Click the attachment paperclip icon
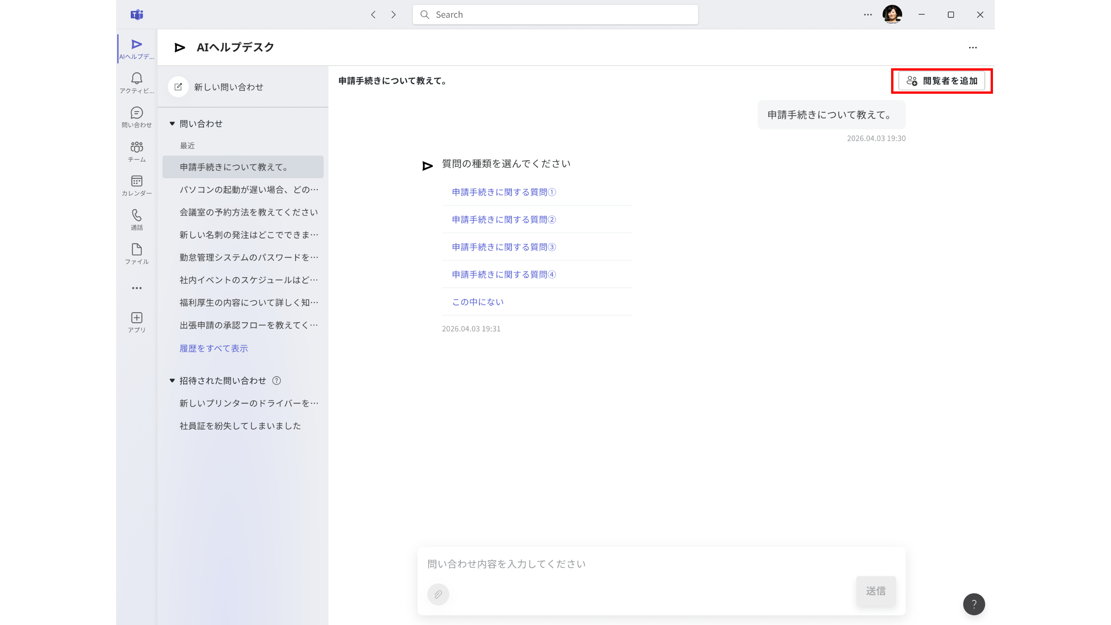The height and width of the screenshot is (625, 1111). 438,595
